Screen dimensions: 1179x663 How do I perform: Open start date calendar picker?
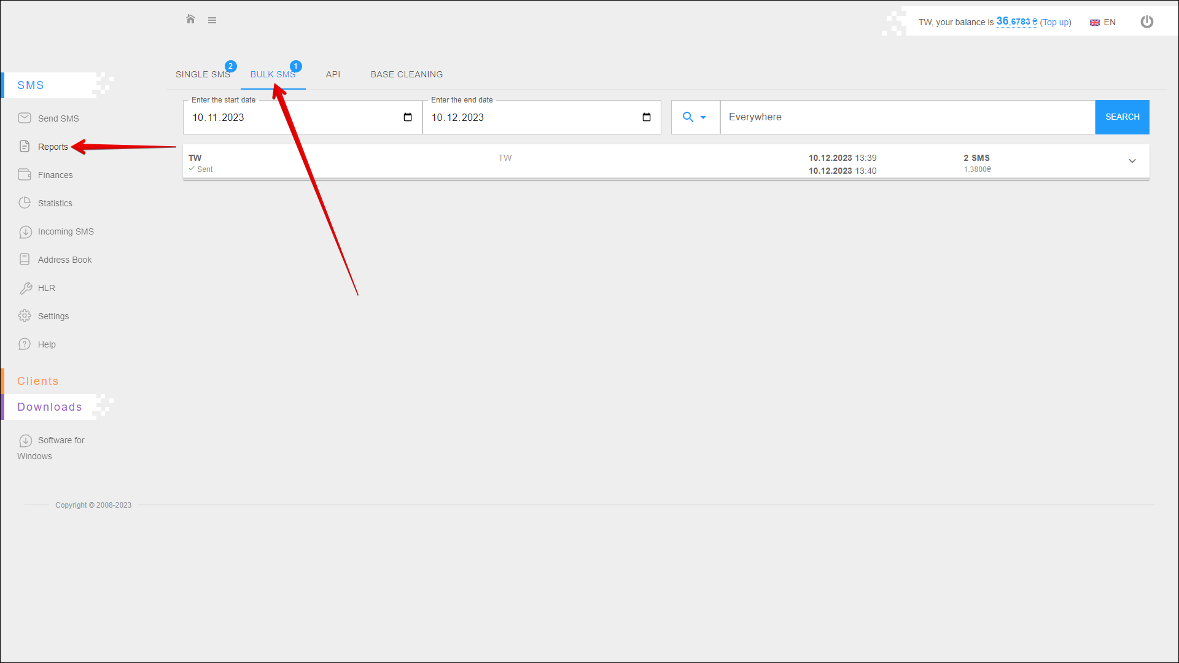pyautogui.click(x=408, y=117)
